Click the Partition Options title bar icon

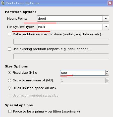3,3
